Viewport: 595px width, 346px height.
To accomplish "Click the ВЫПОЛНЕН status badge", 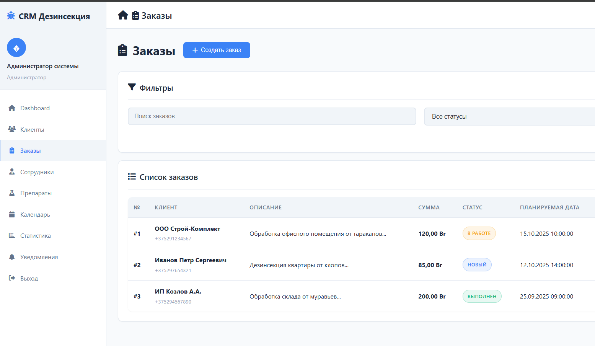I will [x=482, y=297].
